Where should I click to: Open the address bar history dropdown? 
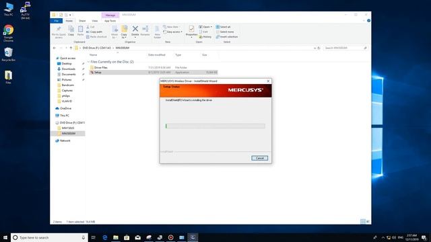(x=314, y=48)
